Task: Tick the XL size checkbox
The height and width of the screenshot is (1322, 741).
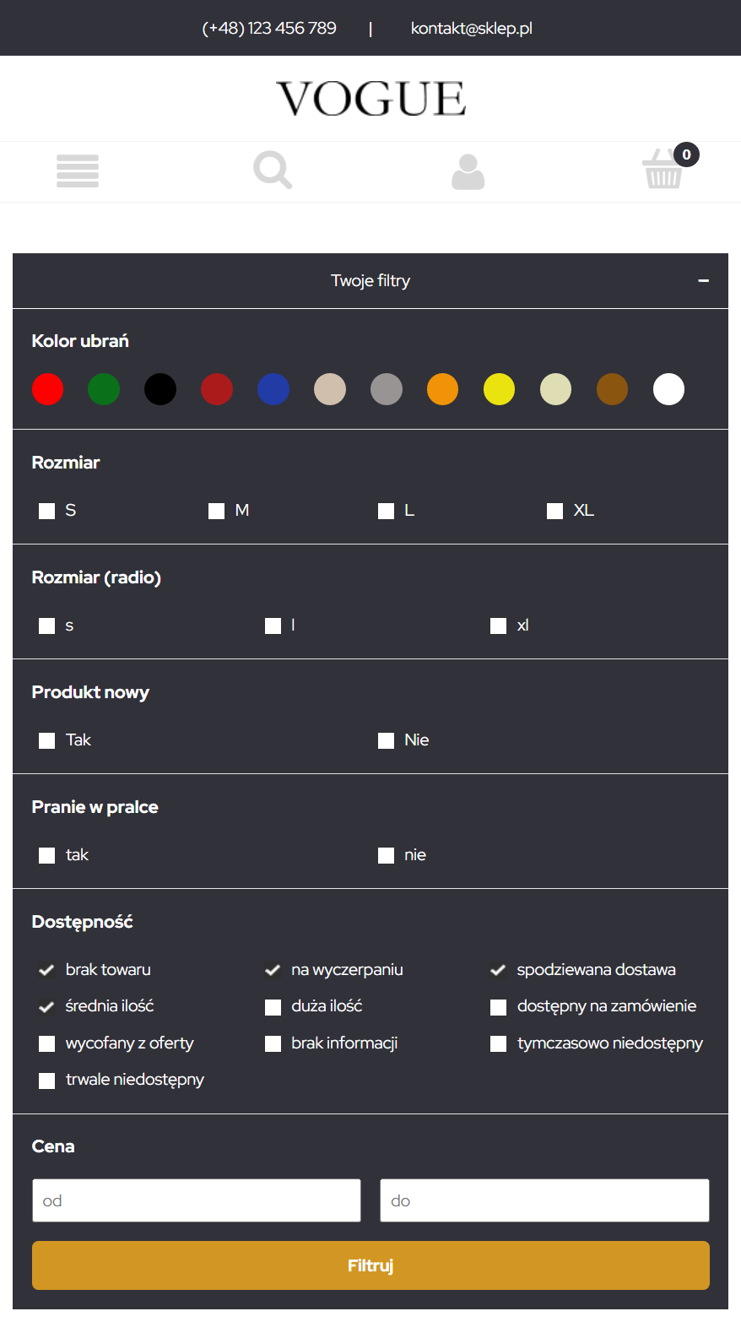Action: point(554,511)
